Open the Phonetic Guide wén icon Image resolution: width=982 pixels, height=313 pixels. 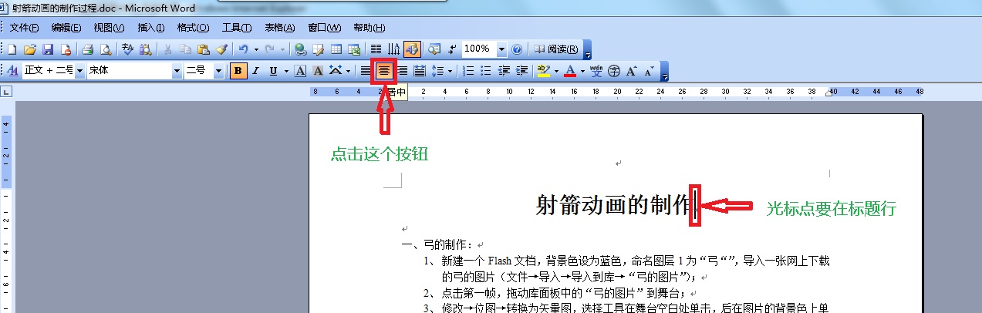pyautogui.click(x=596, y=71)
